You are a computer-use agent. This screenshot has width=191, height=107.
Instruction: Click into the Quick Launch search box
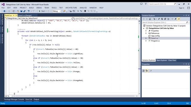tap(162, 4)
